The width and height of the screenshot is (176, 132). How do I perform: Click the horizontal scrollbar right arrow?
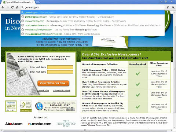[172, 130]
